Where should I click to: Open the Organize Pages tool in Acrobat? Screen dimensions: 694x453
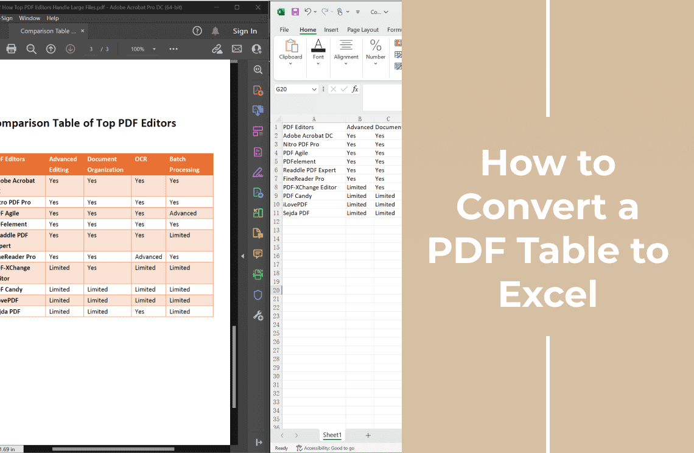(x=258, y=131)
